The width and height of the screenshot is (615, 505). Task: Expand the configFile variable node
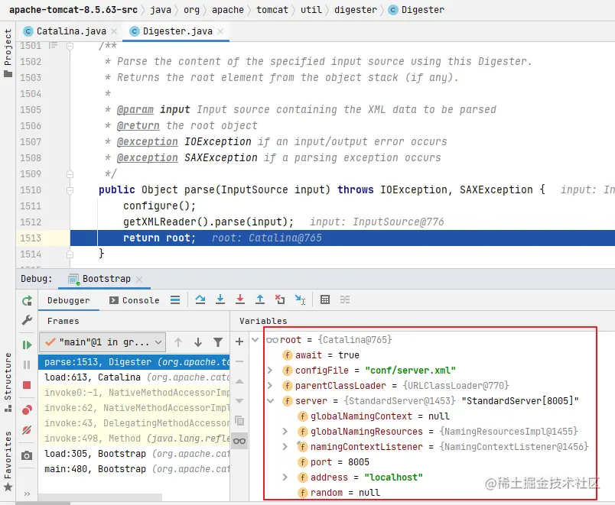(270, 371)
